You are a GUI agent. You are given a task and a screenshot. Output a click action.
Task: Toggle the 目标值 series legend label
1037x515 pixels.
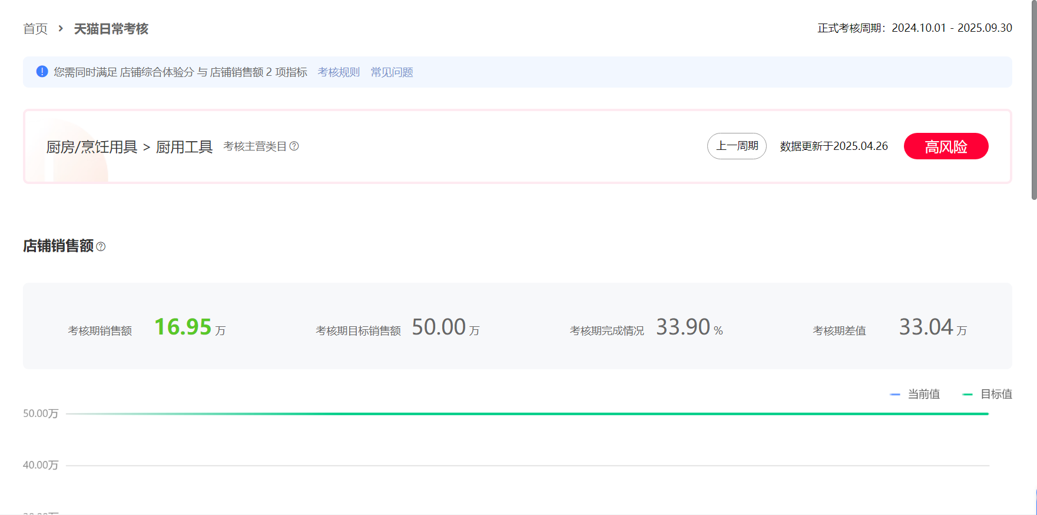996,394
